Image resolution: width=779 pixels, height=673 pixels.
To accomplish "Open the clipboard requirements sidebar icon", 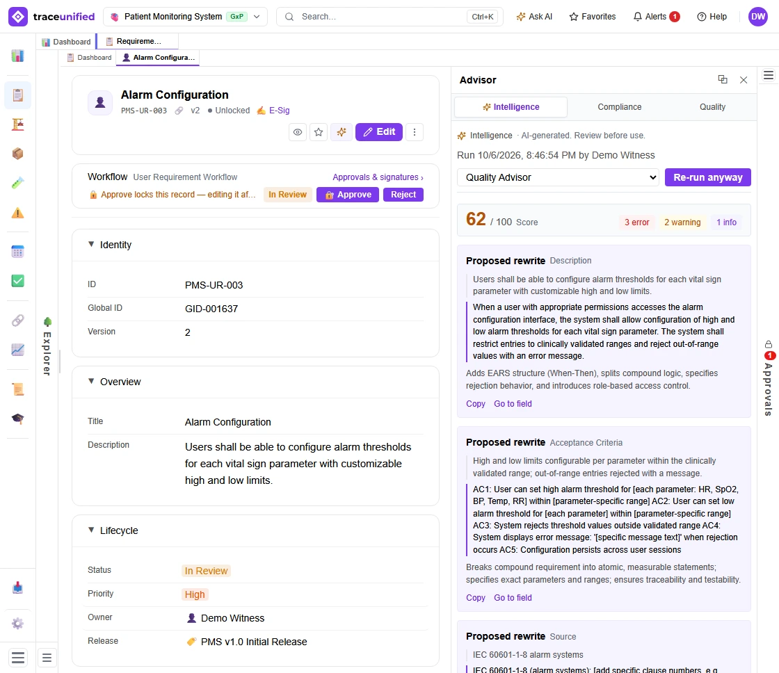I will [x=17, y=95].
